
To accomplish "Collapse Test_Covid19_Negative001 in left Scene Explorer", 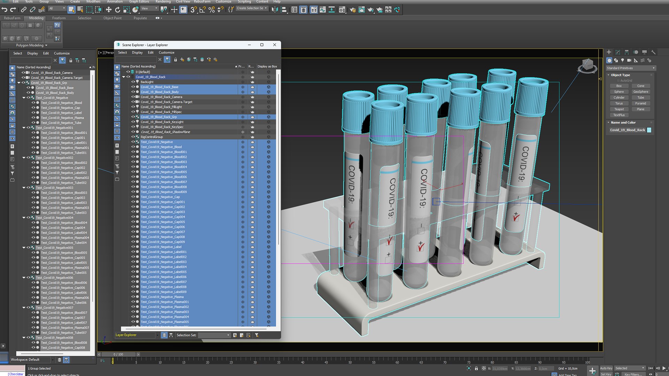I will pos(24,128).
